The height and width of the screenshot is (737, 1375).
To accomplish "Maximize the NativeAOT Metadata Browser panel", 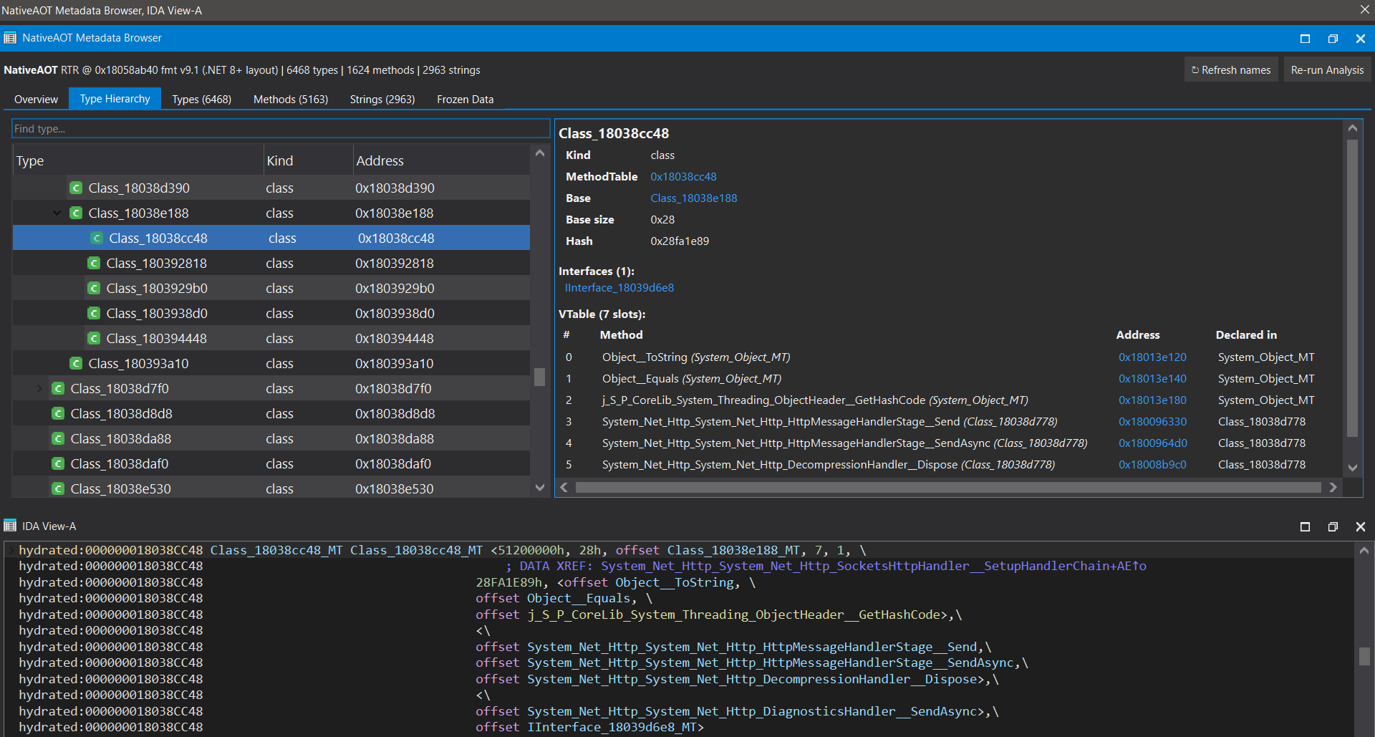I will 1305,39.
